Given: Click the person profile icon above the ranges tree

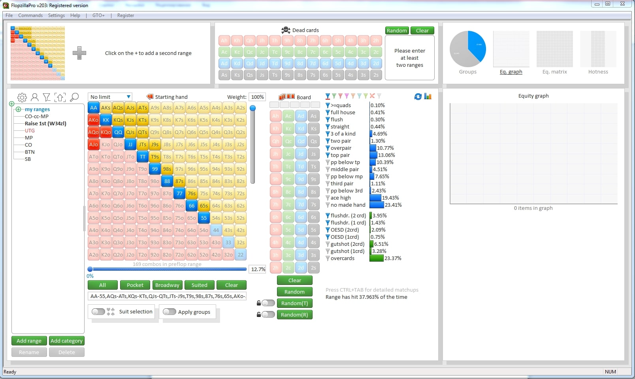Looking at the screenshot, I should tap(35, 97).
